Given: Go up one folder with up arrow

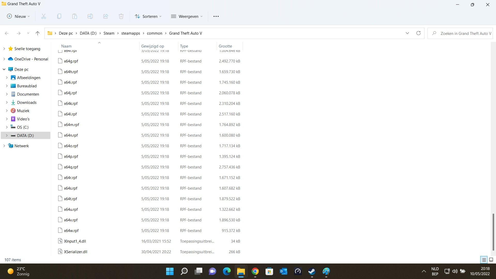Looking at the screenshot, I should [37, 33].
